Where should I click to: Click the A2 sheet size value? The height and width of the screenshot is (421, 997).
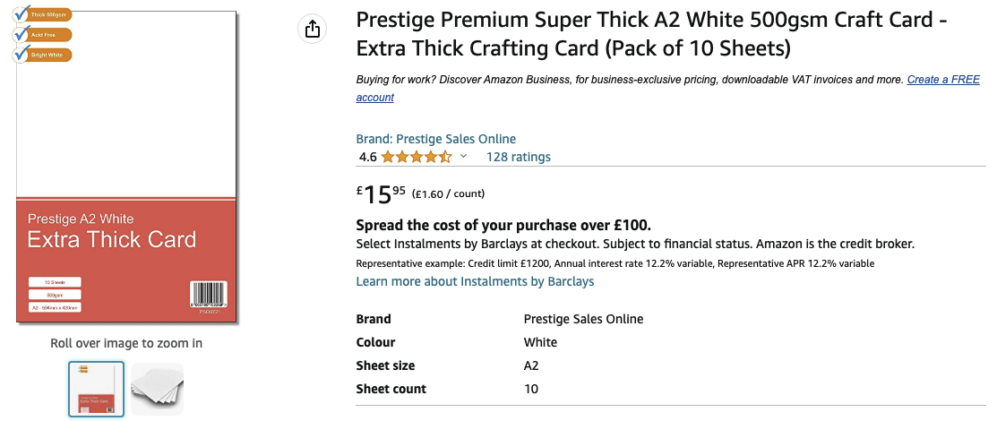tap(531, 365)
